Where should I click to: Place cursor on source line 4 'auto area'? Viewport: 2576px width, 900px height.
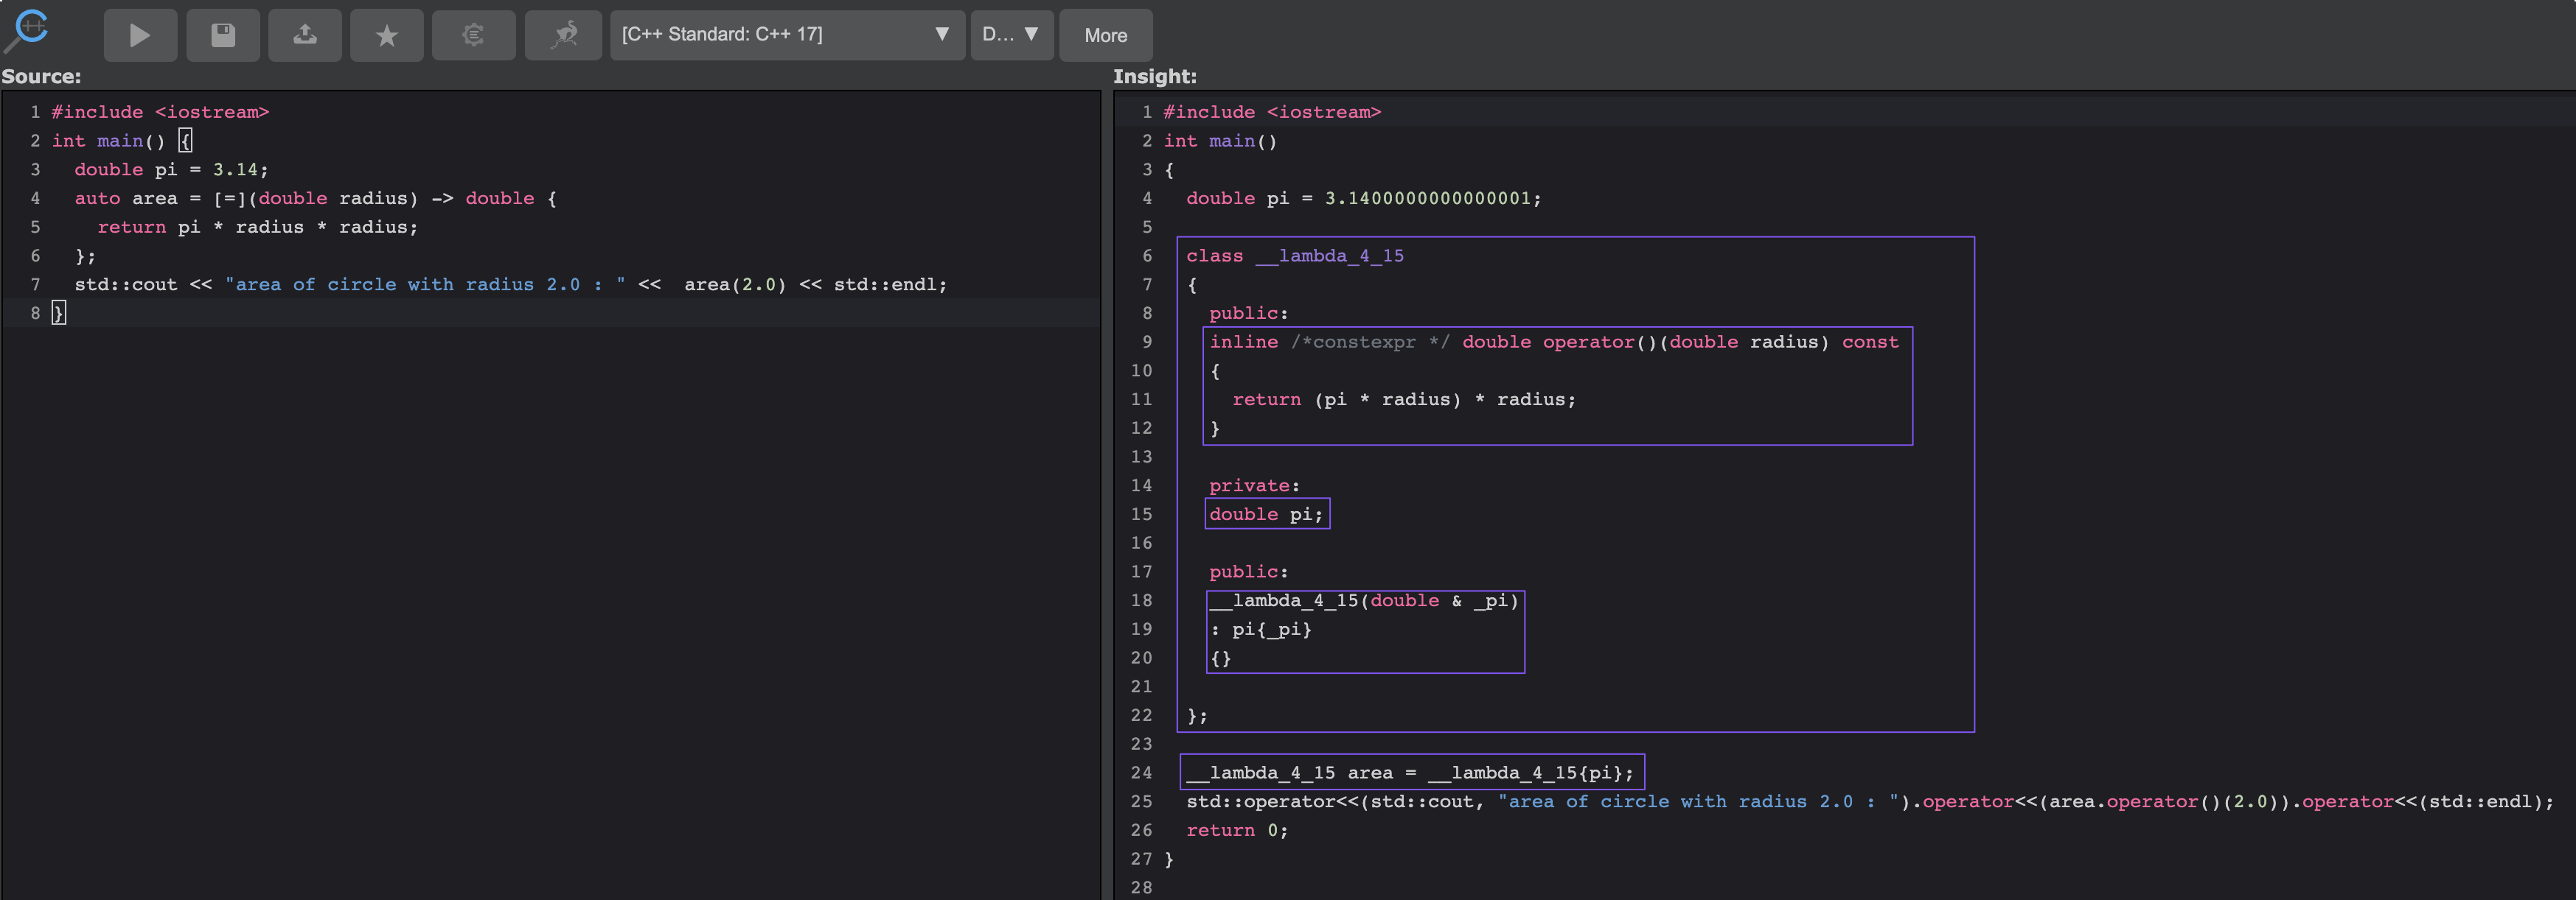[x=125, y=199]
